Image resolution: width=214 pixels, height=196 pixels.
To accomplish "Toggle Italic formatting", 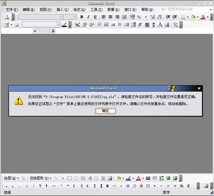I will point(88,17).
